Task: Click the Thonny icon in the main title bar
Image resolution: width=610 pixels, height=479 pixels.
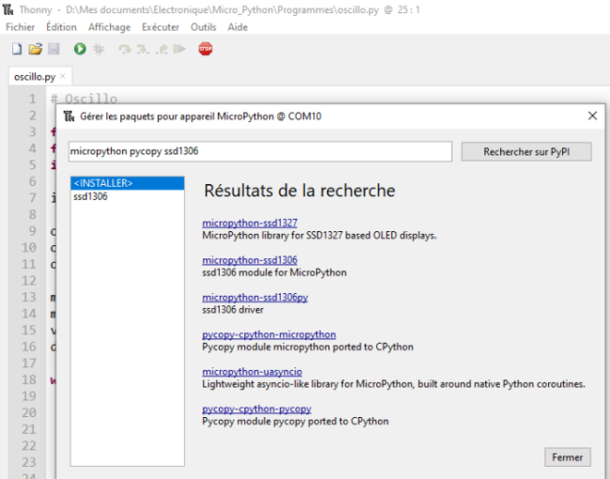Action: pyautogui.click(x=8, y=9)
